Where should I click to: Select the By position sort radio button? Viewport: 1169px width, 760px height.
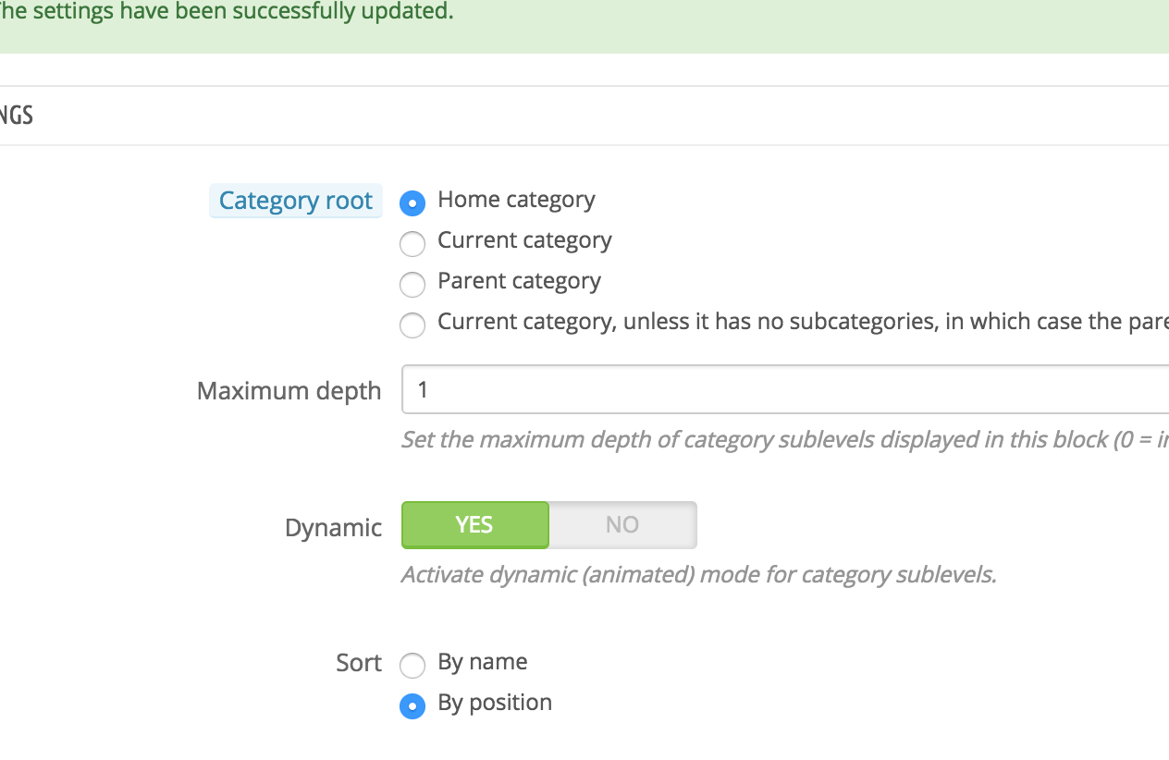click(412, 705)
